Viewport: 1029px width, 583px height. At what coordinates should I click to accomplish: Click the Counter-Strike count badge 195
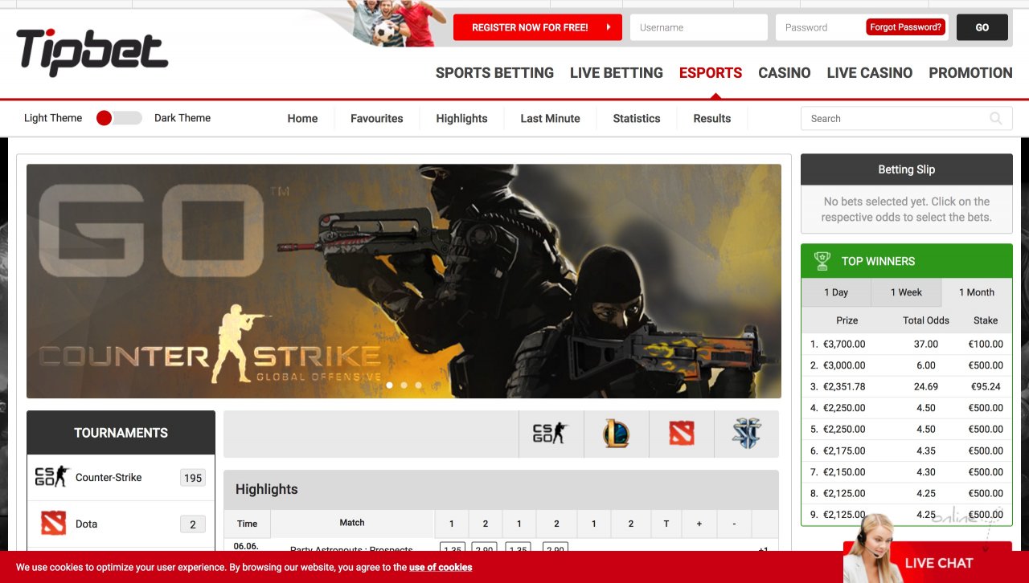point(193,478)
